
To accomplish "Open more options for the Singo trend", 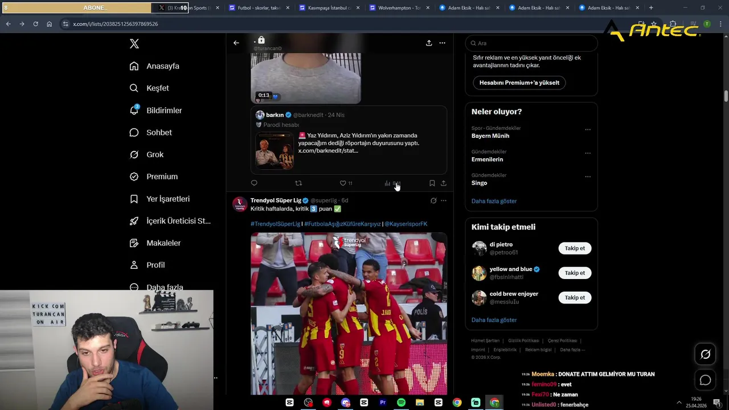I will pos(588,177).
